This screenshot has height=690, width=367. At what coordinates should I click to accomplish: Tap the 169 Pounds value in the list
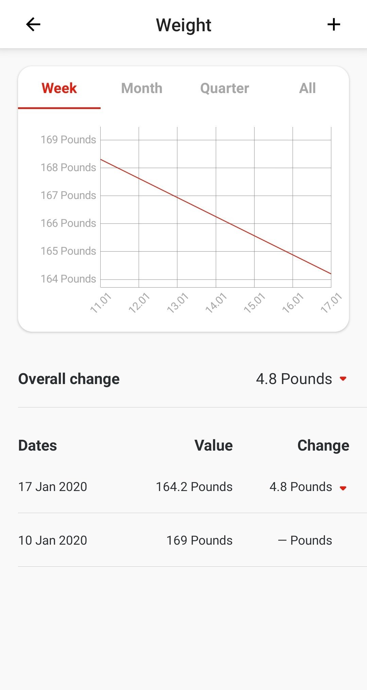coord(199,540)
